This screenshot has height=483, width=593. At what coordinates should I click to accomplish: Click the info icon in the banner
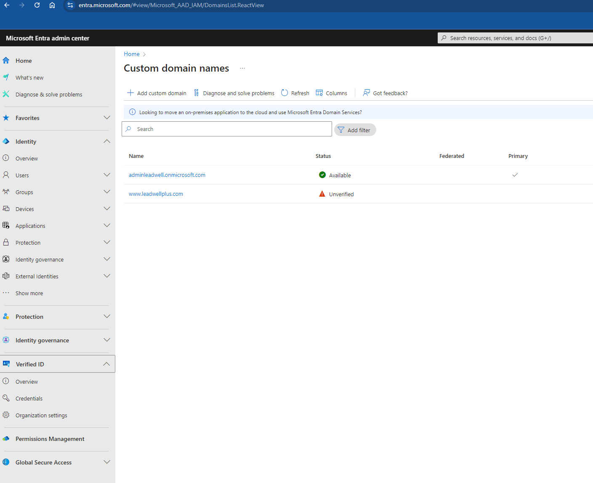[132, 112]
